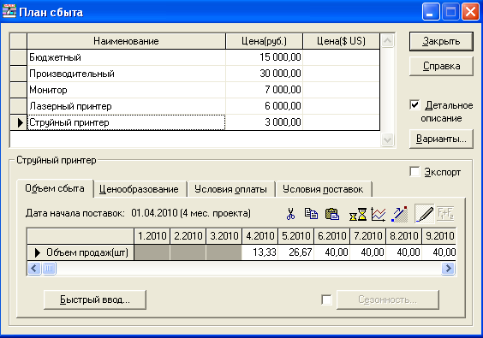Image resolution: width=483 pixels, height=338 pixels.
Task: Click the hourglass time scale icon
Action: click(x=358, y=214)
